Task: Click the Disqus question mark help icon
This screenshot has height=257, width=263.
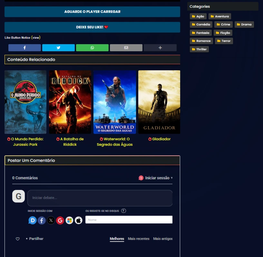Action: click(x=123, y=211)
